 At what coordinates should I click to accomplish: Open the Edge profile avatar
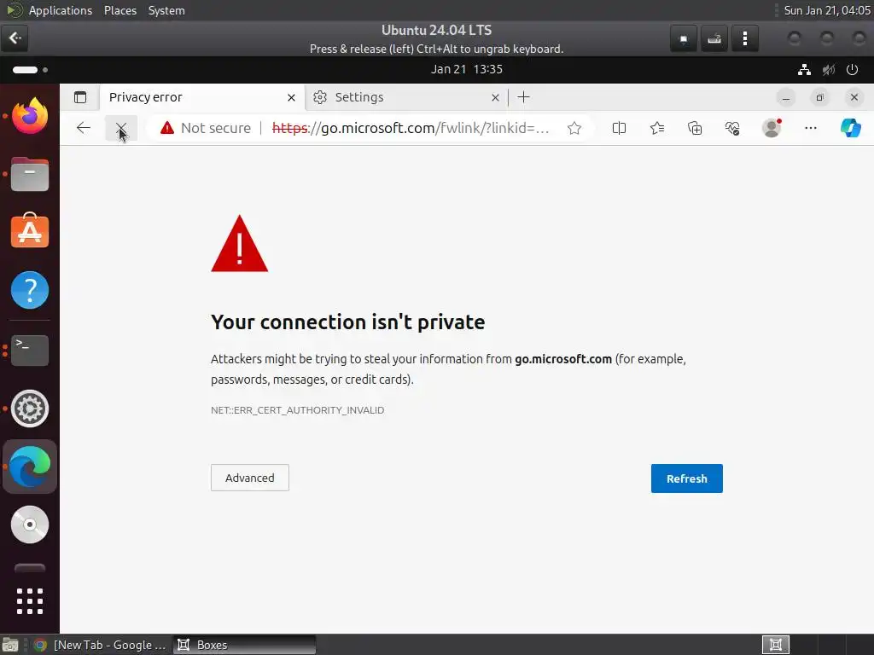tap(772, 128)
